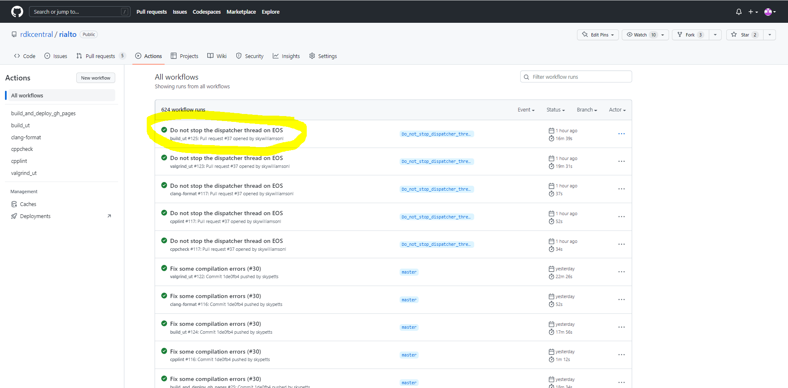Go to the Pull requests tab
Viewport: 788px width, 388px height.
[100, 56]
